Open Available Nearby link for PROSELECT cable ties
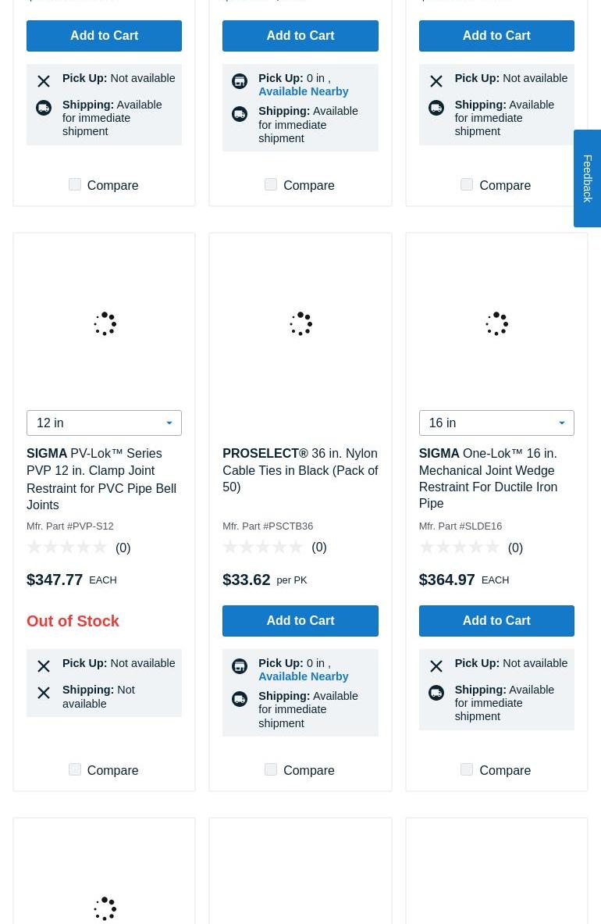 tap(304, 676)
